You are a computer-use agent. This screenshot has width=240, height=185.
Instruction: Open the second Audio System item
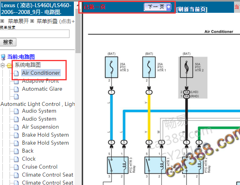[x=39, y=119]
